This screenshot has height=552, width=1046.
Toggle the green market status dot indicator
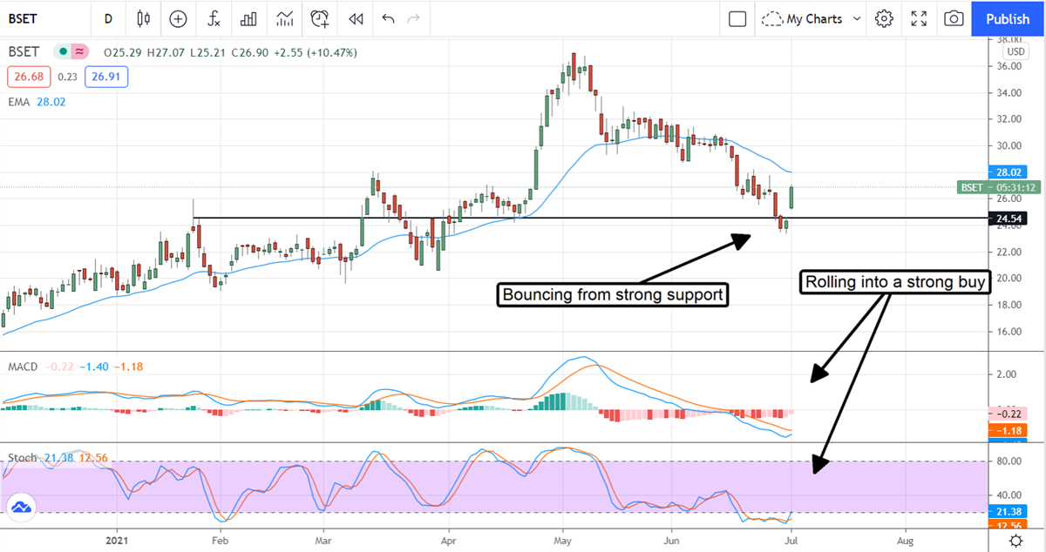62,52
